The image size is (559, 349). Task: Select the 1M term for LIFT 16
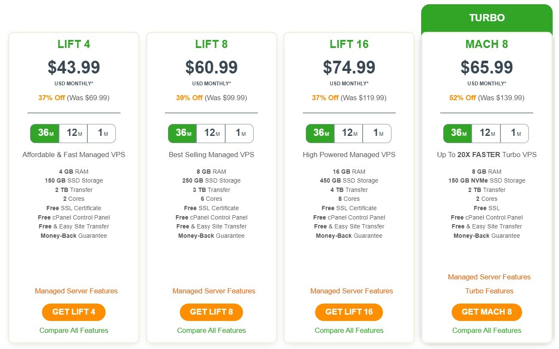click(377, 133)
